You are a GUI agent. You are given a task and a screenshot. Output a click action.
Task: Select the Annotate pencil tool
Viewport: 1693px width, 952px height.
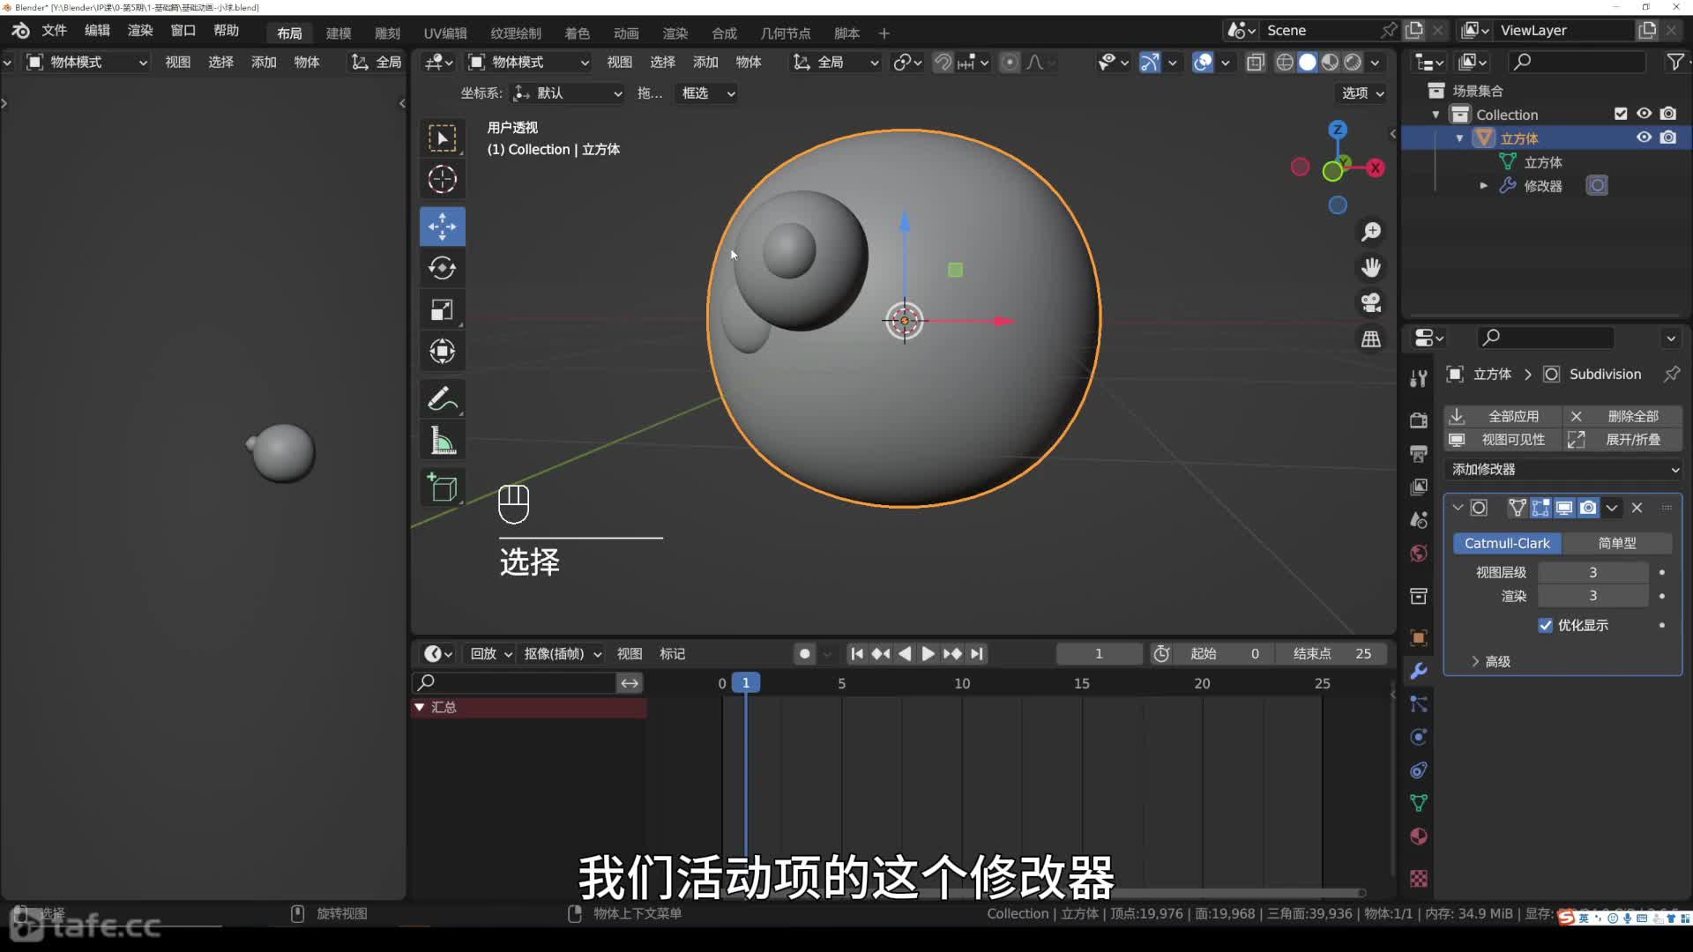coord(442,398)
